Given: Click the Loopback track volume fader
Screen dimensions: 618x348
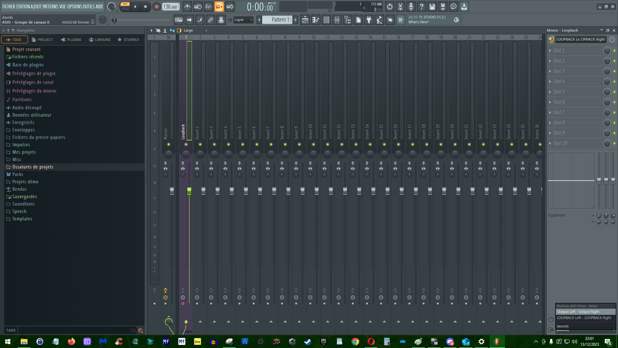Looking at the screenshot, I should pyautogui.click(x=189, y=191).
